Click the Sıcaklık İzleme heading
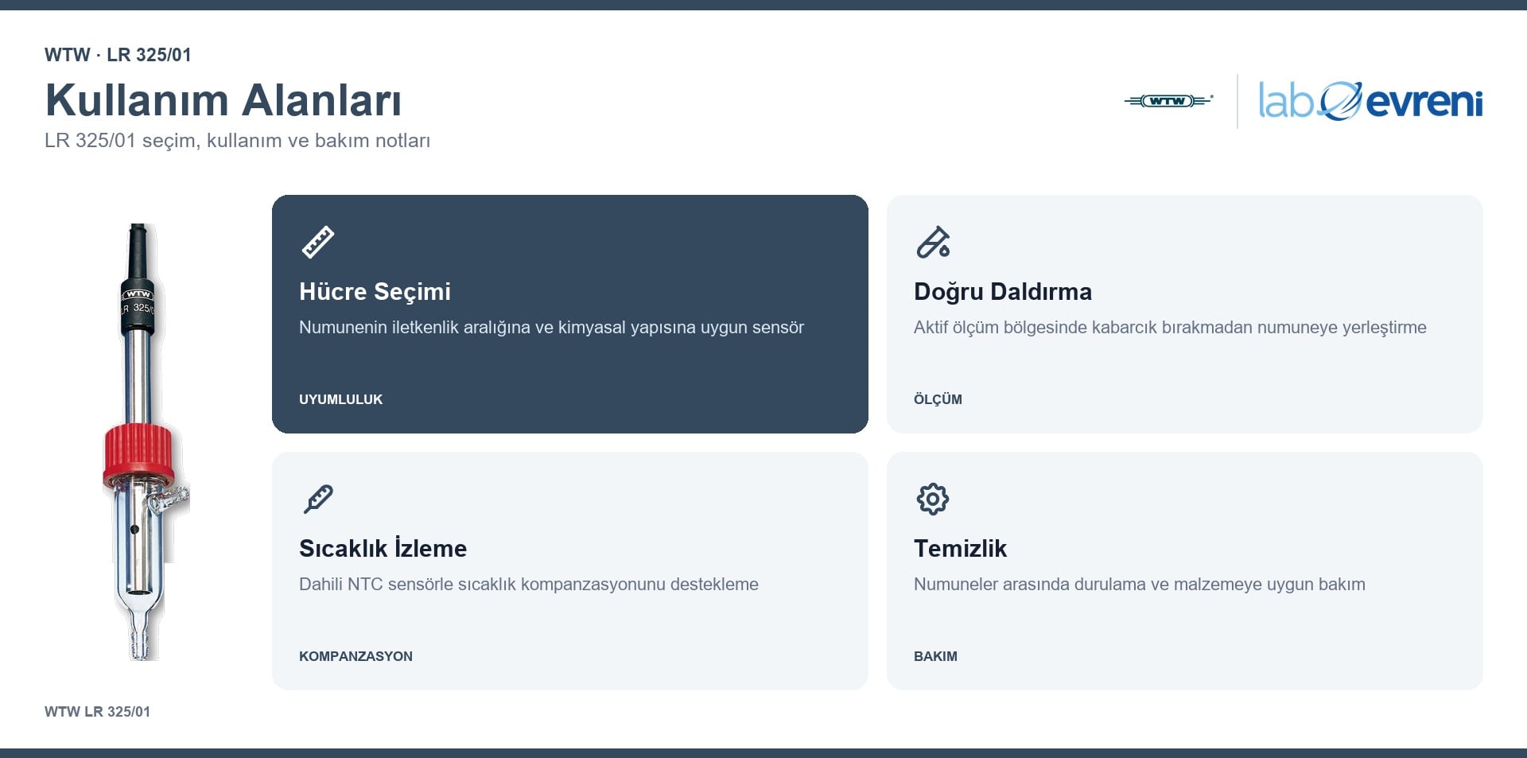Screen dimensions: 1527x758 [x=383, y=548]
